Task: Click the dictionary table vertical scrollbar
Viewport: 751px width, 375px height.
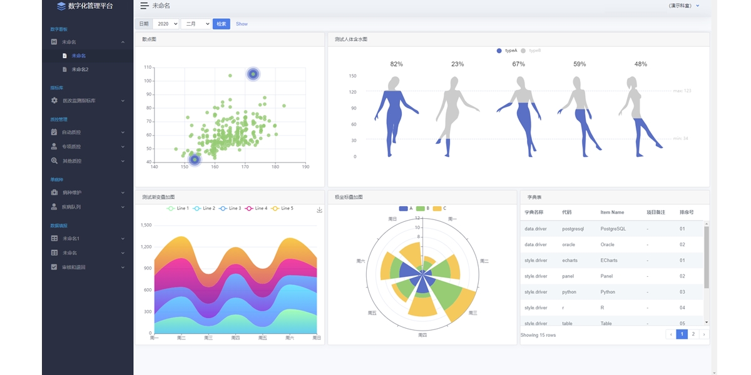Action: click(x=707, y=256)
